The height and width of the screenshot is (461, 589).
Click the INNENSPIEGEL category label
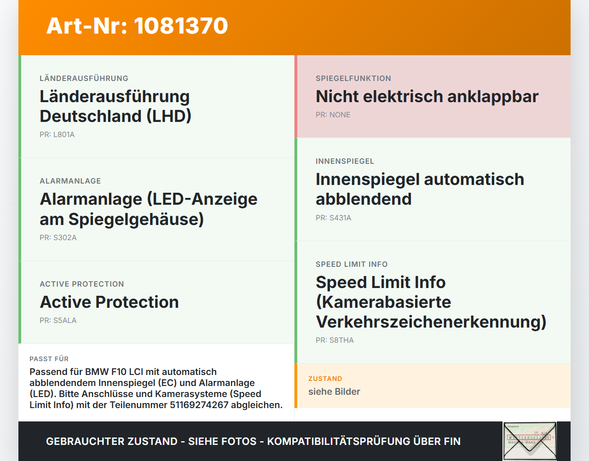[x=345, y=161]
